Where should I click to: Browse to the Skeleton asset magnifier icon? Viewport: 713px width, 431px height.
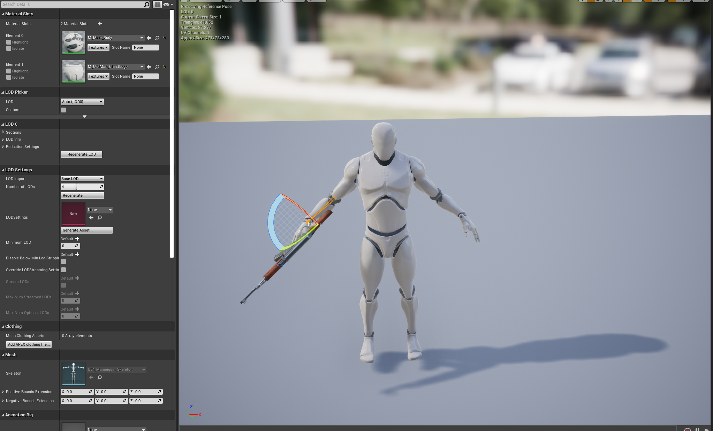[100, 377]
